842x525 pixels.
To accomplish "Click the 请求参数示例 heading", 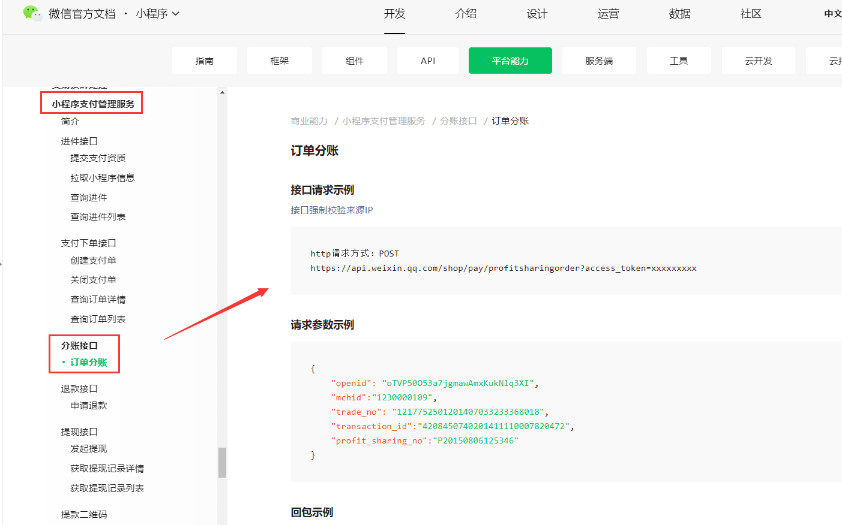I will pyautogui.click(x=322, y=325).
